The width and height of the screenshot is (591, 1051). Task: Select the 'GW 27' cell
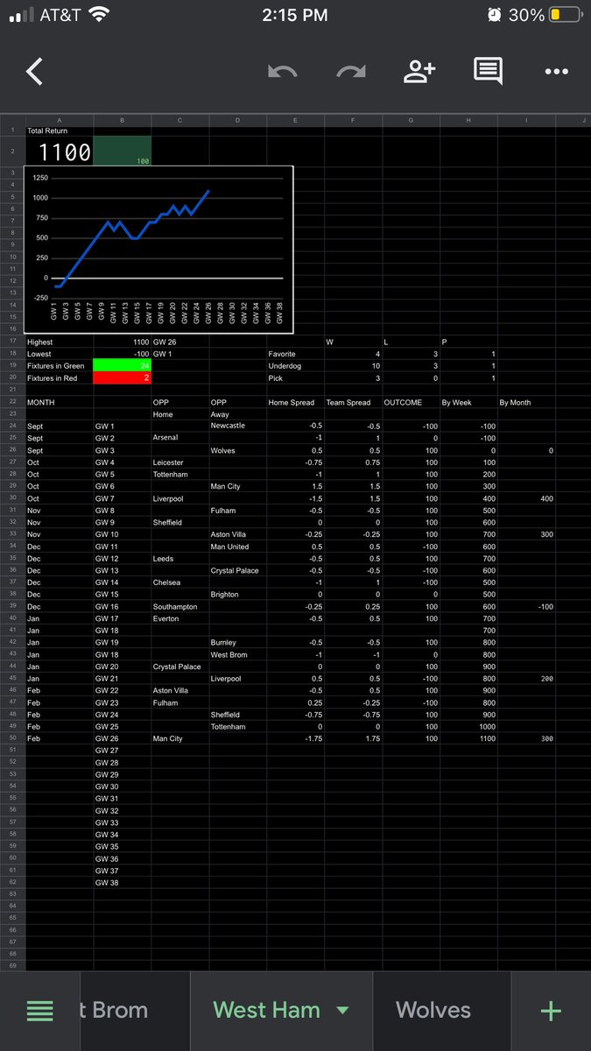(122, 751)
